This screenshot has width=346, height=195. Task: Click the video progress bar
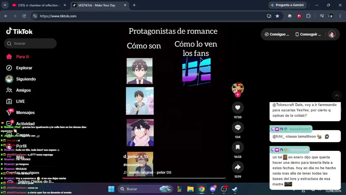coord(174,178)
